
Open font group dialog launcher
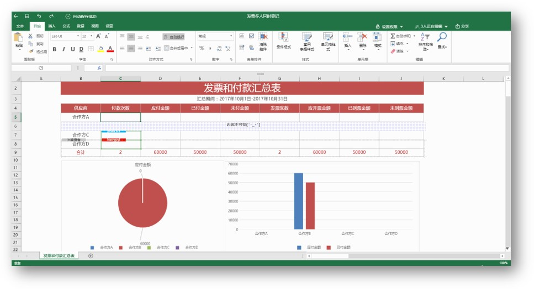point(112,60)
